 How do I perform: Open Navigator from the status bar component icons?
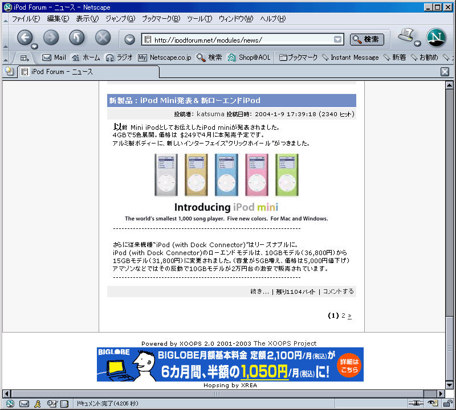click(x=10, y=404)
